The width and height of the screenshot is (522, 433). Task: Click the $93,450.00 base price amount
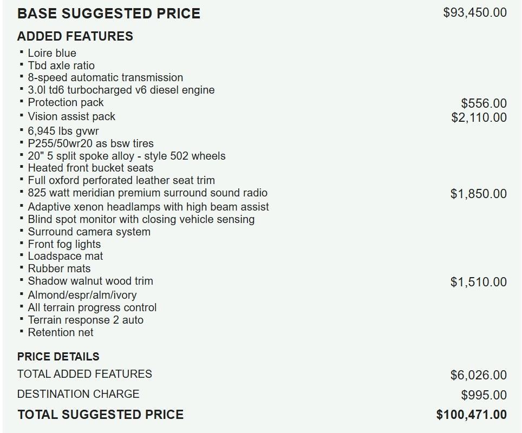(x=474, y=12)
